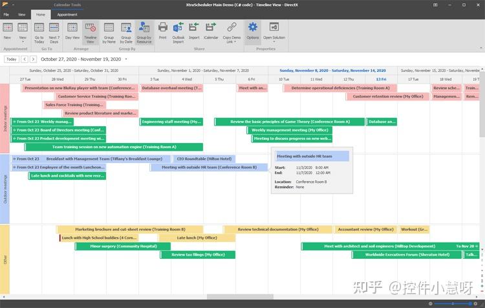Choose Group by None
Screen dimensions: 485x308
[109, 32]
